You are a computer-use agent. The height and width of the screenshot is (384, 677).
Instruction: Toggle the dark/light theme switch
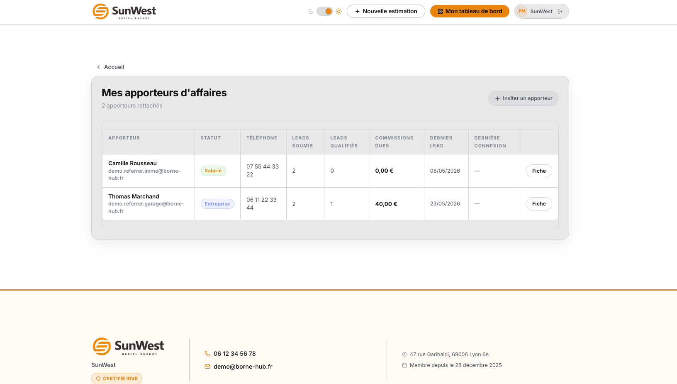(325, 12)
